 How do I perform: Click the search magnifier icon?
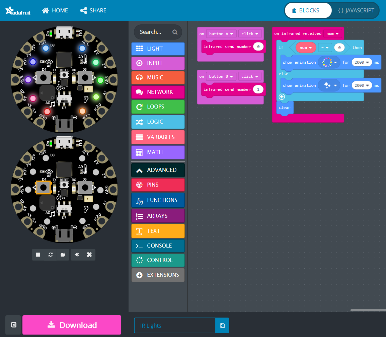[175, 32]
